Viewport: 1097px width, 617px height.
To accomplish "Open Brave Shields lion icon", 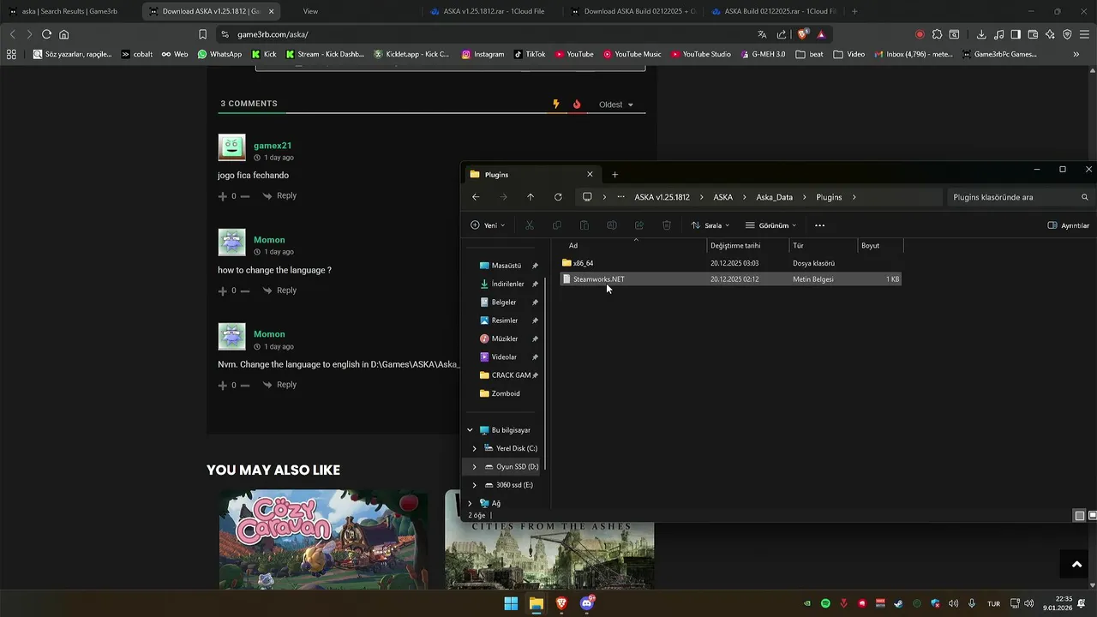I will click(802, 34).
